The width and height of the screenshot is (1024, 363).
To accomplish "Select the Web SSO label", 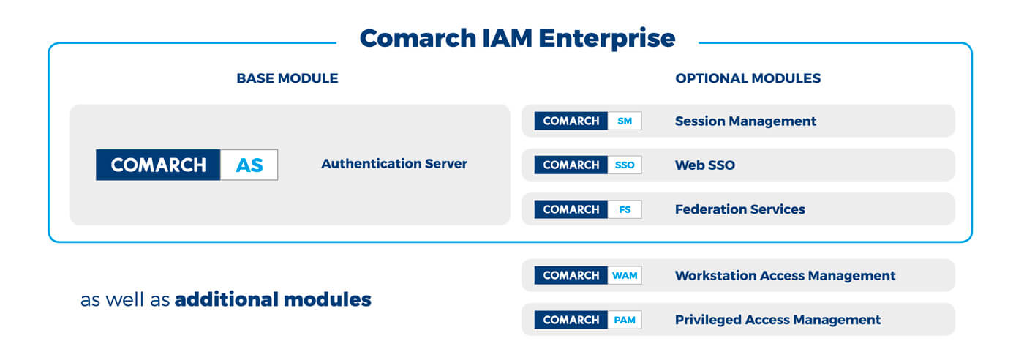I will [704, 165].
